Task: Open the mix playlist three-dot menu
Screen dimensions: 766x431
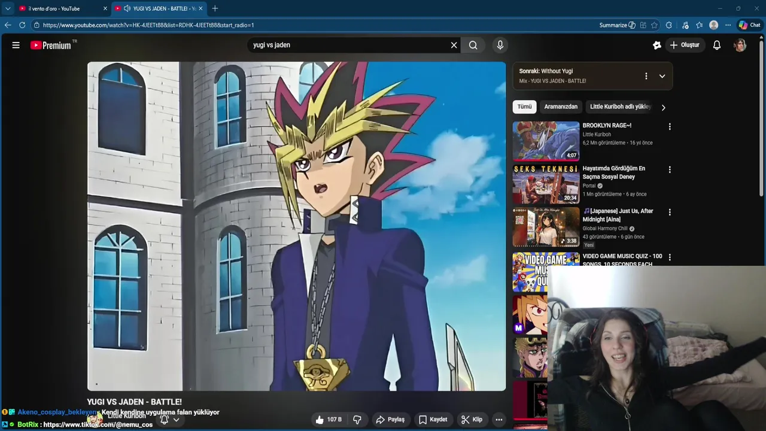Action: [646, 76]
